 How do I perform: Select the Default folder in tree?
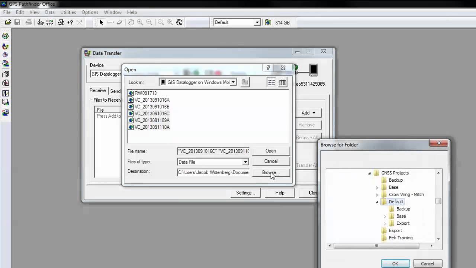pyautogui.click(x=392, y=202)
